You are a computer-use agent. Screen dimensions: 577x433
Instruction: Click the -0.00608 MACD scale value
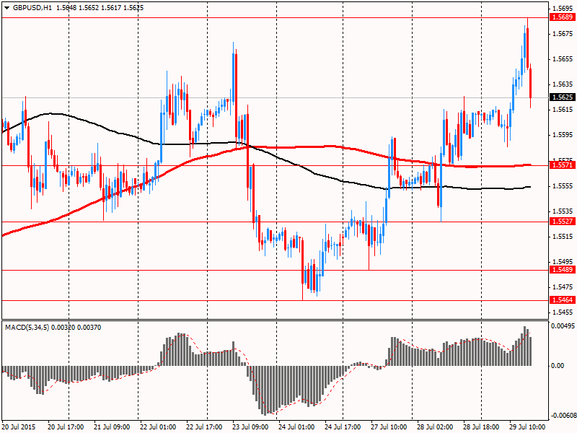coord(563,416)
